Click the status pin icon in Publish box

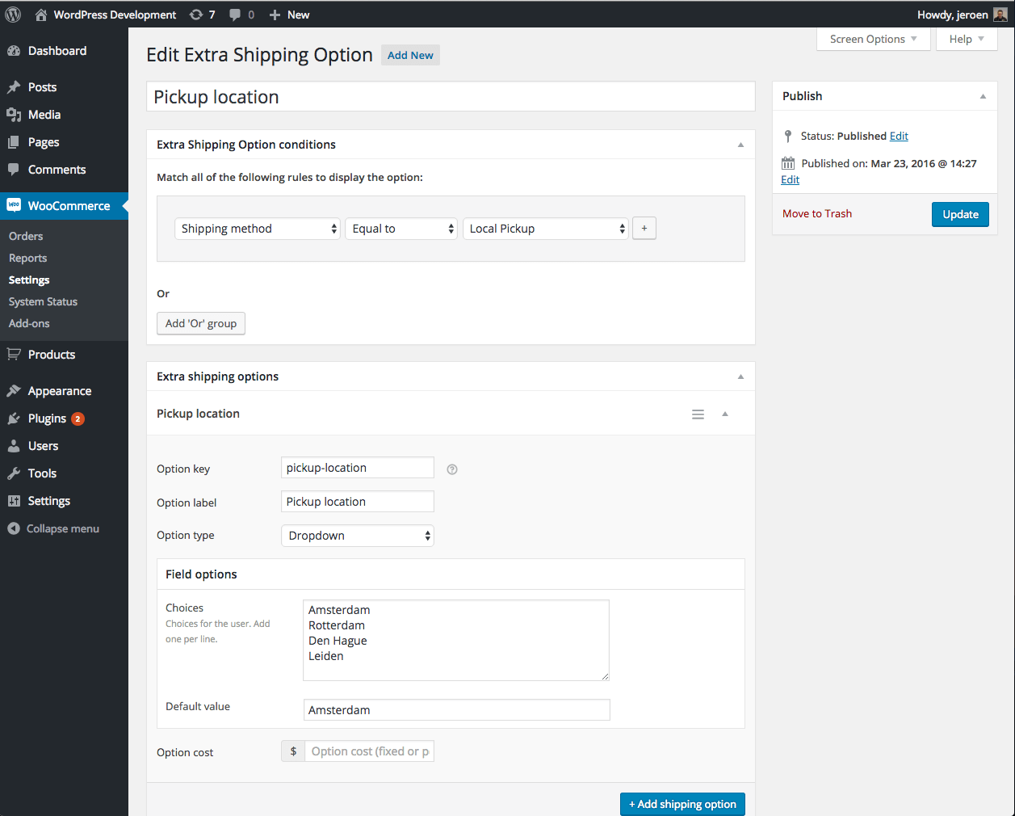coord(788,136)
